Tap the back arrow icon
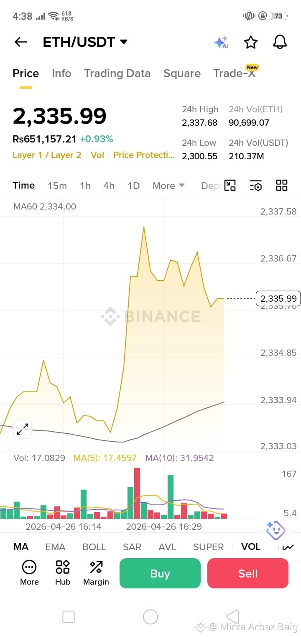Screen dimensions: 301x637 tap(20, 42)
